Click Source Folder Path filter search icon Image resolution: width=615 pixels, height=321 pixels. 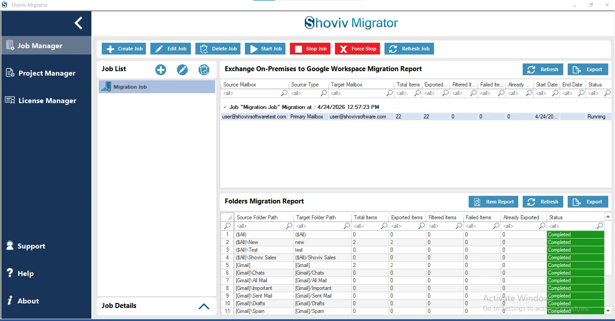pos(289,226)
